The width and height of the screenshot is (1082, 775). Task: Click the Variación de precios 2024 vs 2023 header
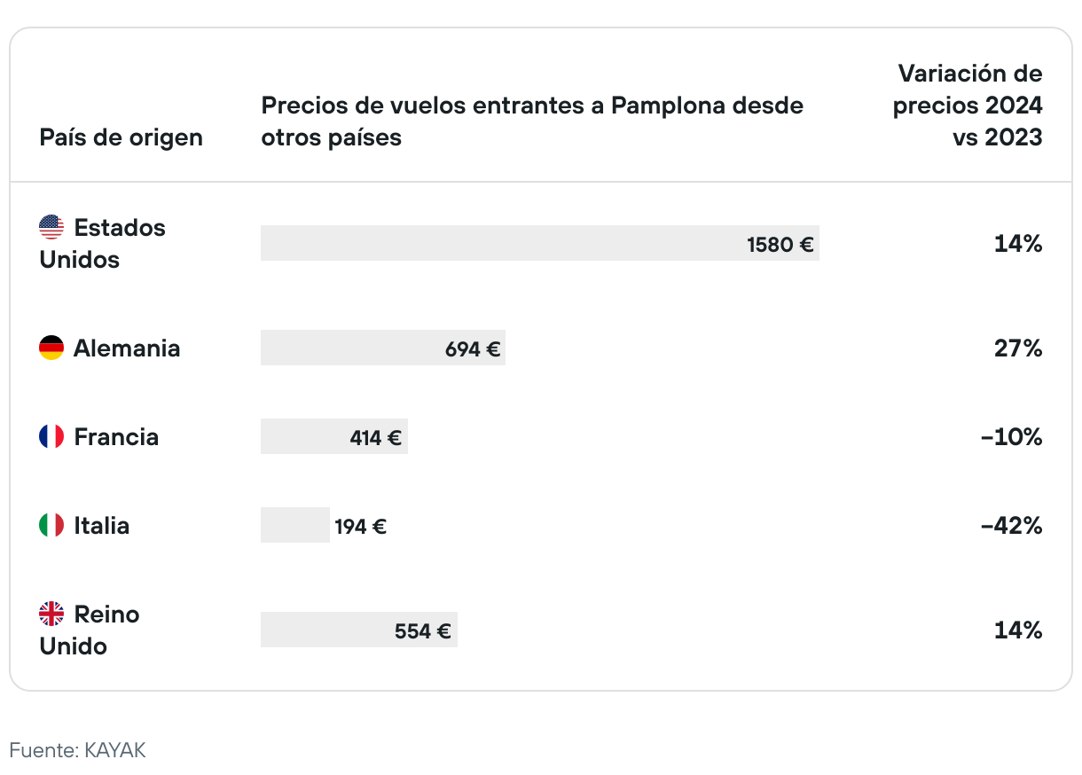[x=968, y=106]
